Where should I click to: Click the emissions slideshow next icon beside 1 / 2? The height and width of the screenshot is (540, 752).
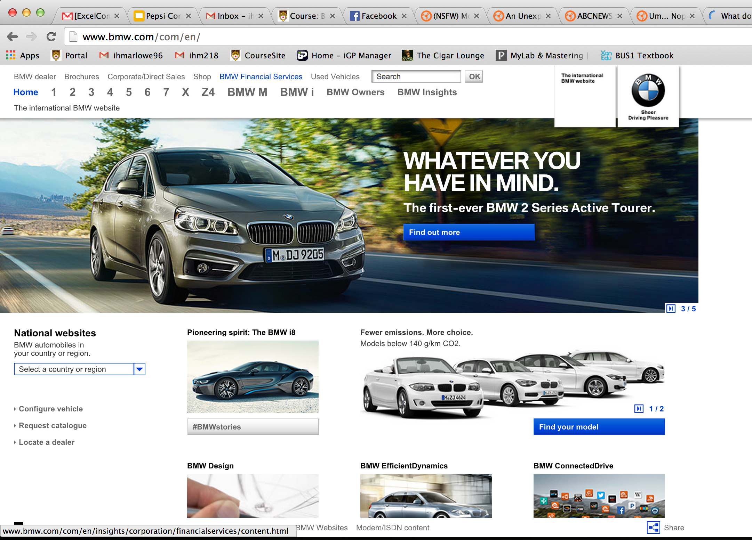pyautogui.click(x=639, y=409)
